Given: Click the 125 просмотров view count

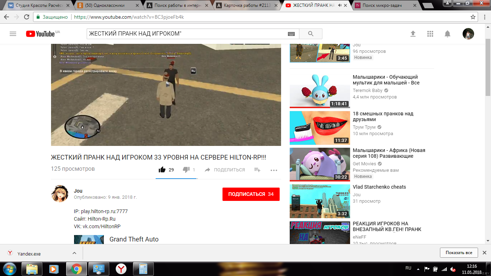Looking at the screenshot, I should tap(73, 169).
